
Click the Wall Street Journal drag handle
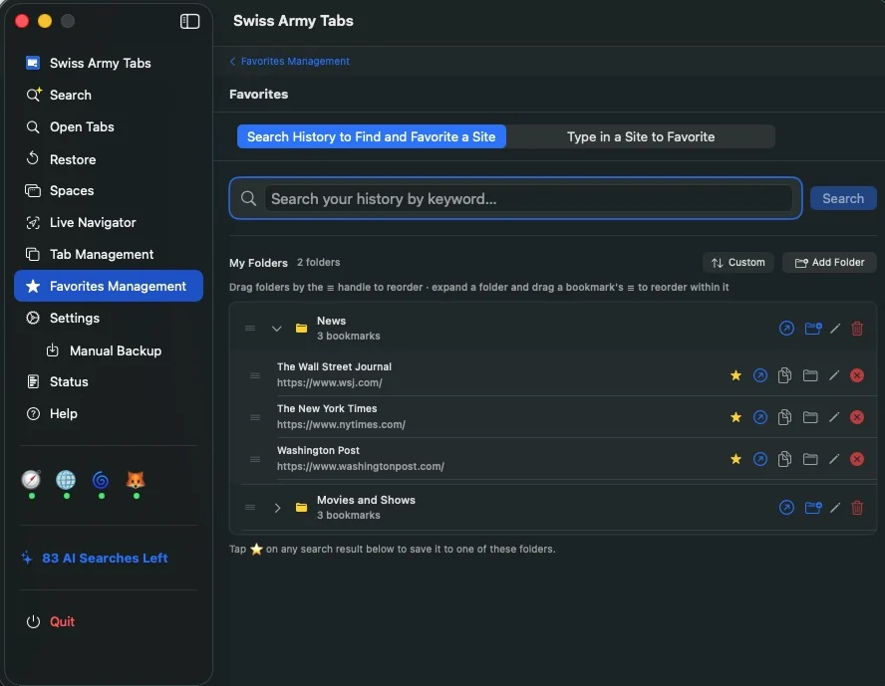click(255, 375)
